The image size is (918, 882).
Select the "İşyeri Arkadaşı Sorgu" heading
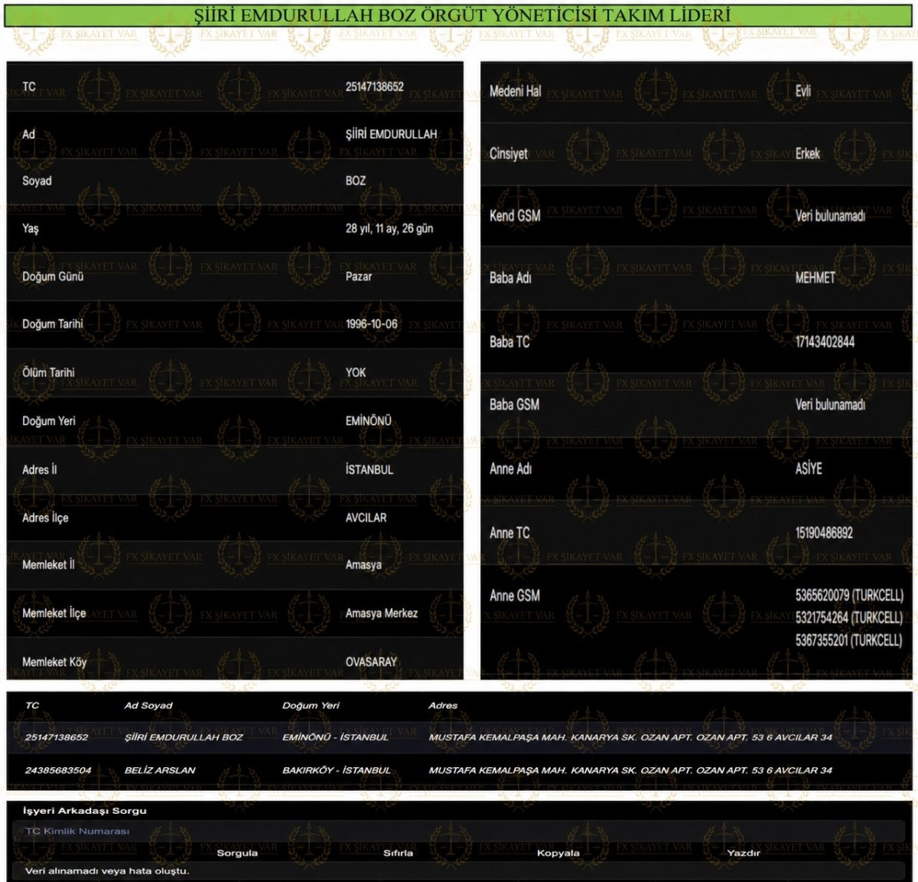(x=85, y=810)
